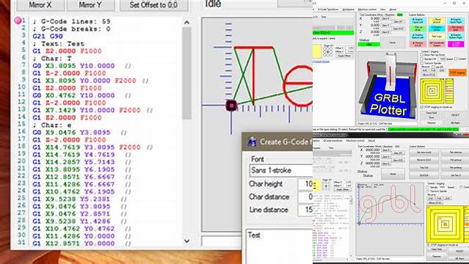Click the orange STOP jogging button

[457, 73]
